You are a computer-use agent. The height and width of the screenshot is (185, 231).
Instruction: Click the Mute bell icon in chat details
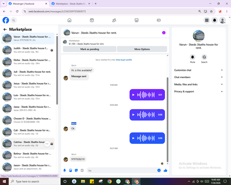pos(193,57)
